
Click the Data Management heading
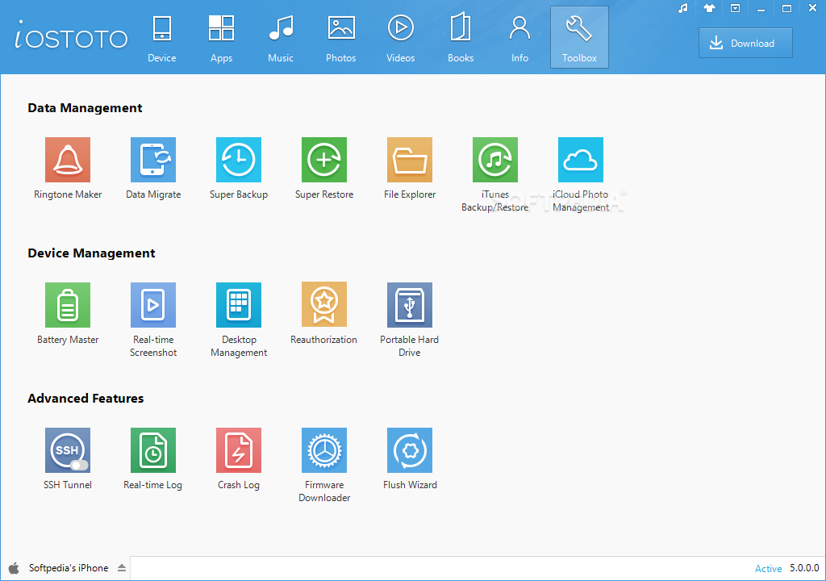(x=85, y=108)
